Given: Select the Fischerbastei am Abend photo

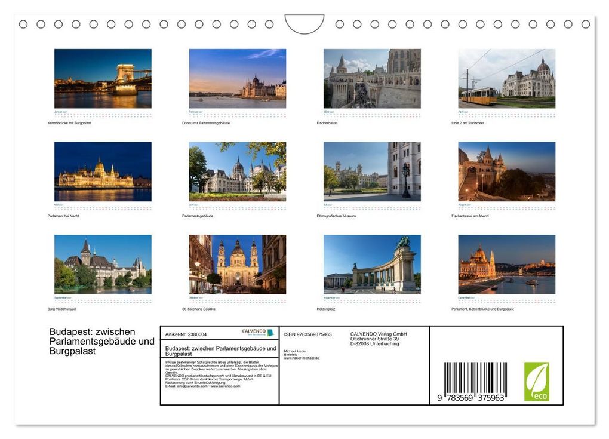Looking at the screenshot, I should click(507, 171).
